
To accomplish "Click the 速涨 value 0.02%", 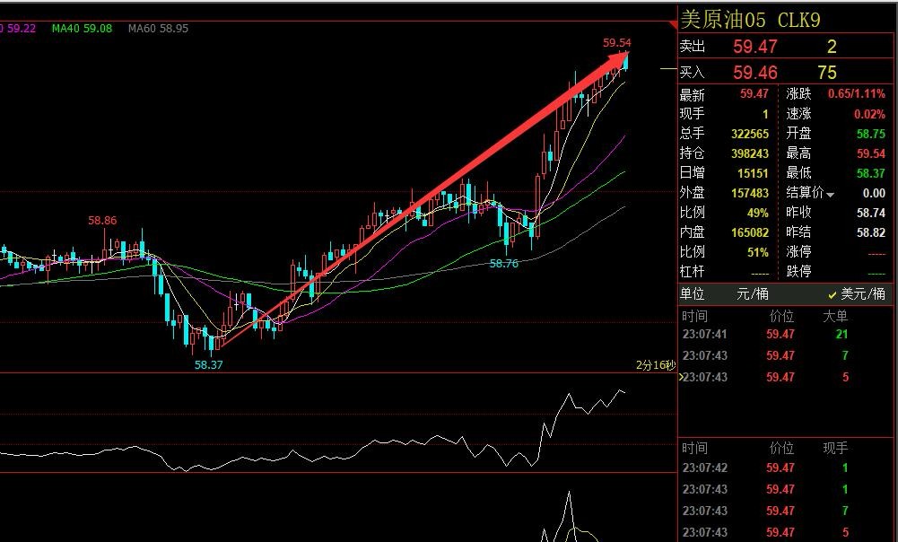I will click(x=869, y=114).
